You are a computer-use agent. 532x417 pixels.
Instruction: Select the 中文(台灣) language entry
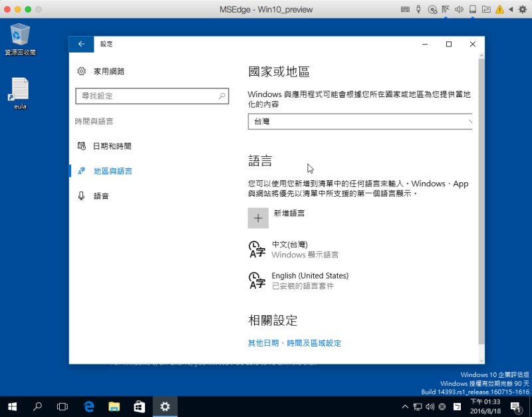360,249
